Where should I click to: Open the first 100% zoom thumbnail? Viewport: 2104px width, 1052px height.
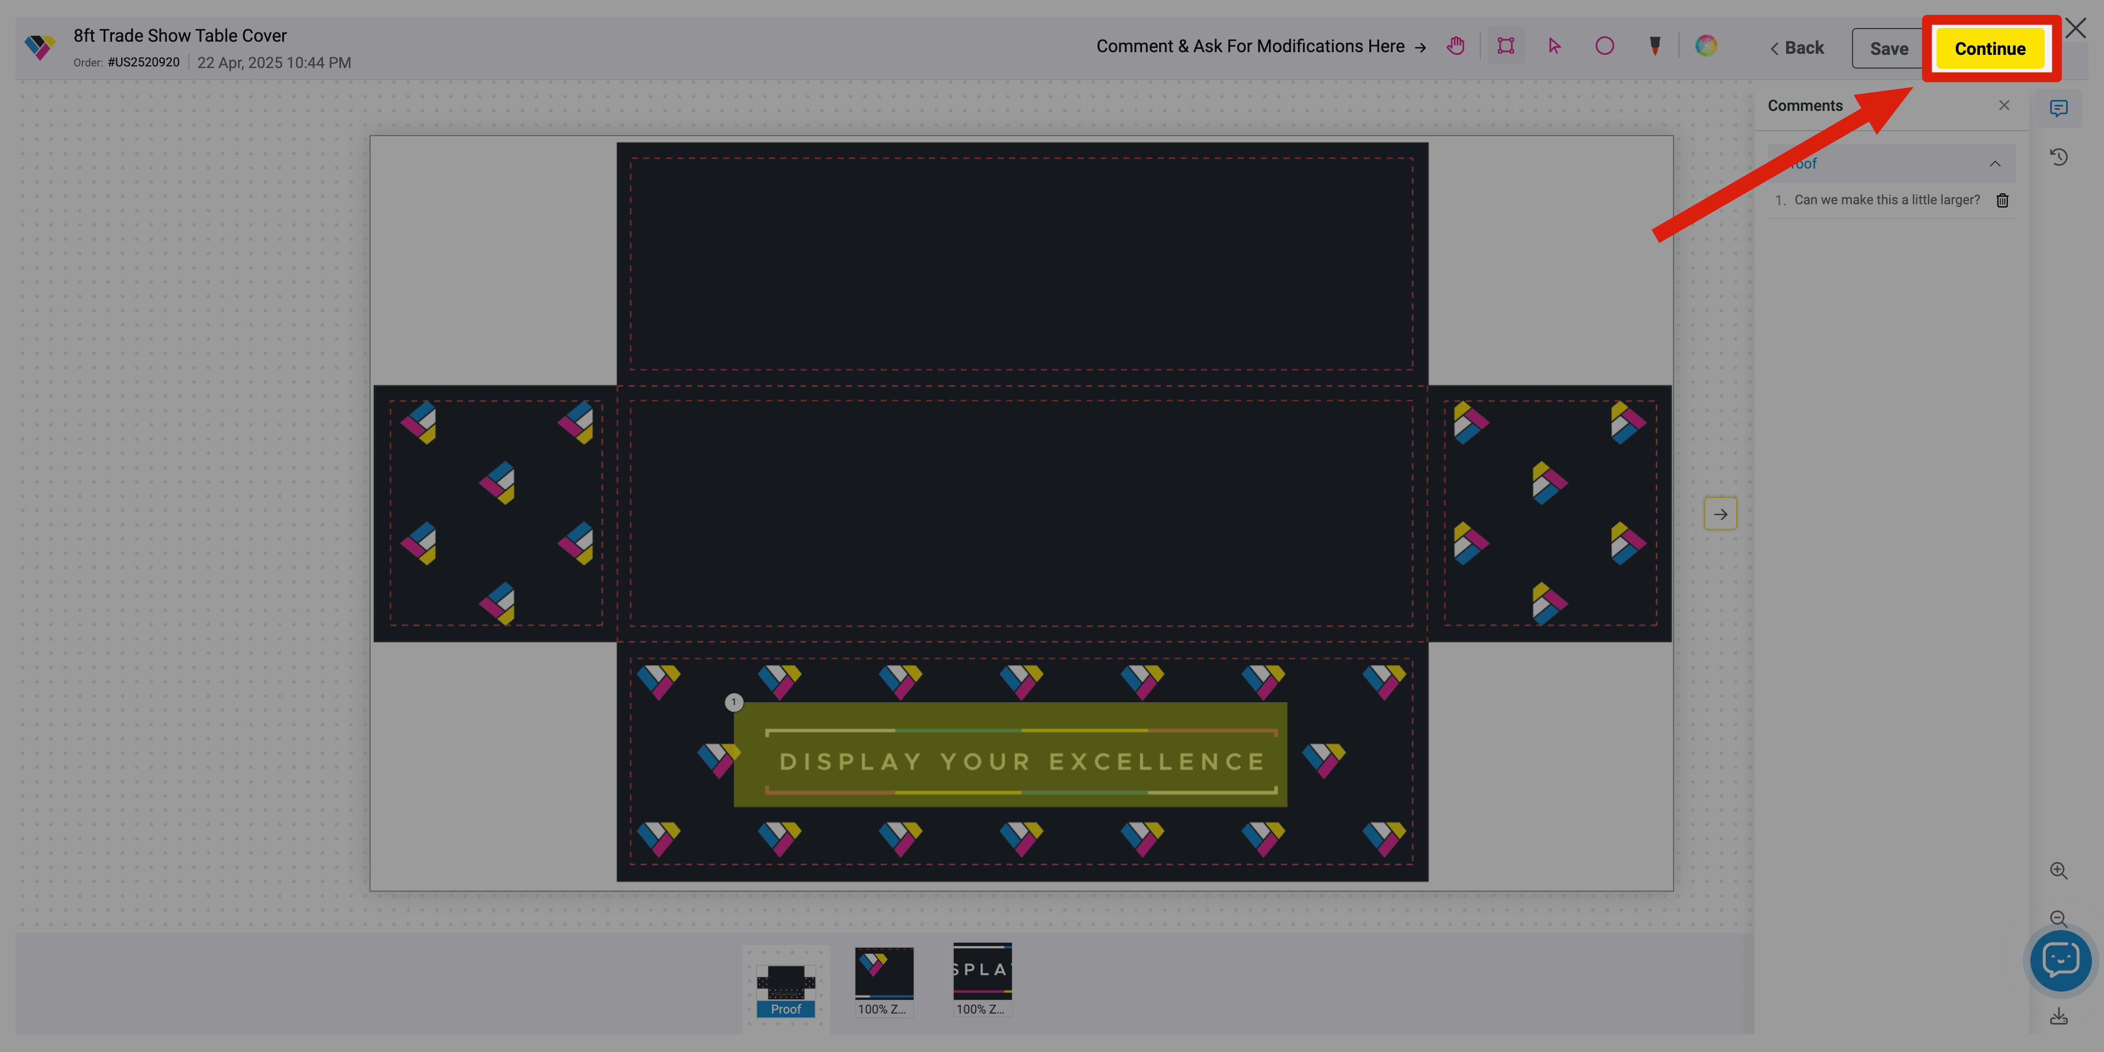pos(884,980)
